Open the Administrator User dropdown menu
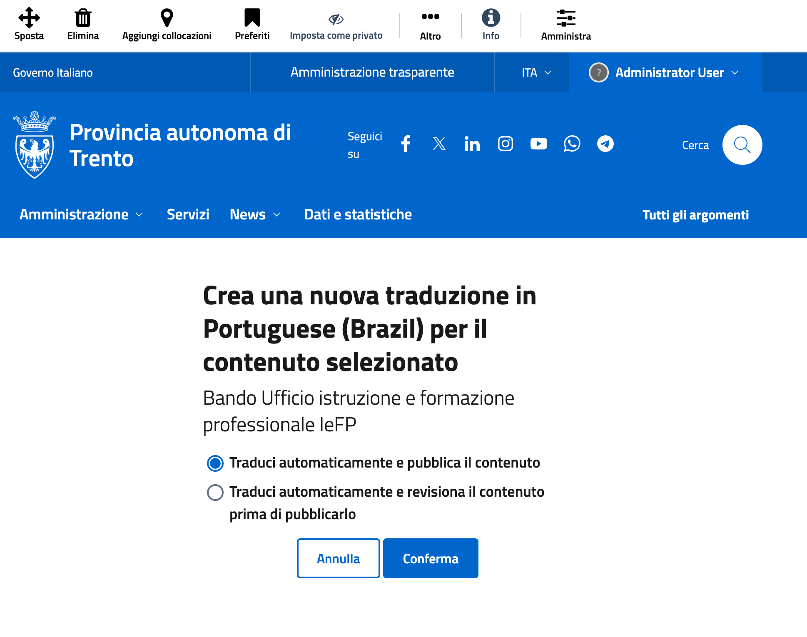807x637 pixels. click(x=665, y=73)
